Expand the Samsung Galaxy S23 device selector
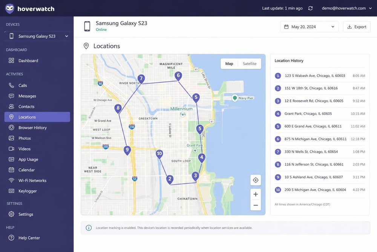 [37, 36]
